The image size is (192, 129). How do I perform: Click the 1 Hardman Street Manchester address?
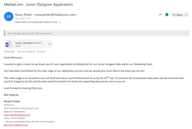pyautogui.click(x=29, y=122)
